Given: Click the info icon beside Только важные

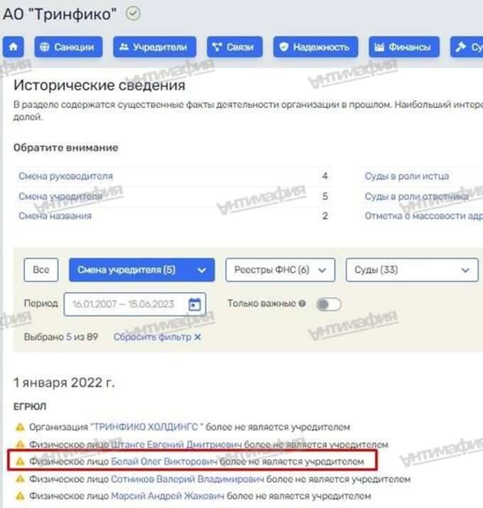Looking at the screenshot, I should coord(302,303).
